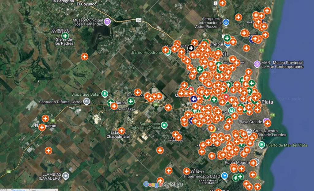
Task: Click the Carrefour store icon
Action: click(x=227, y=44)
